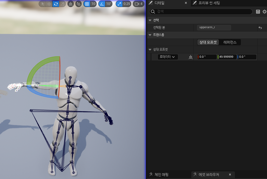Open the 프리뷰 씬 세팅 tab
The width and height of the screenshot is (267, 179).
(209, 3)
